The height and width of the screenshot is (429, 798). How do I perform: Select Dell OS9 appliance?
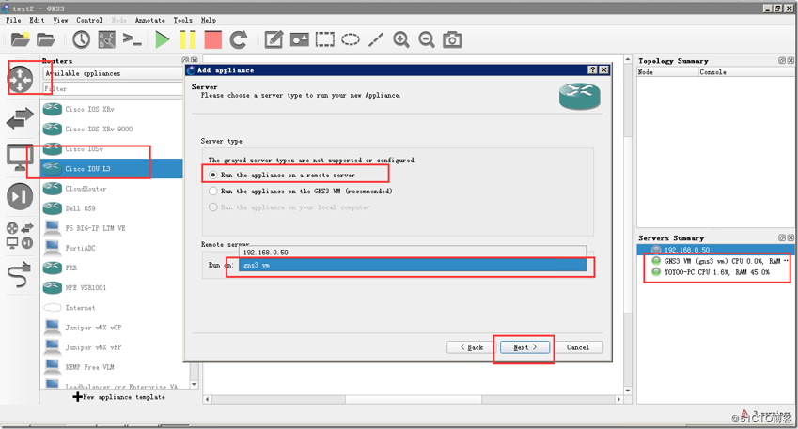[x=112, y=207]
